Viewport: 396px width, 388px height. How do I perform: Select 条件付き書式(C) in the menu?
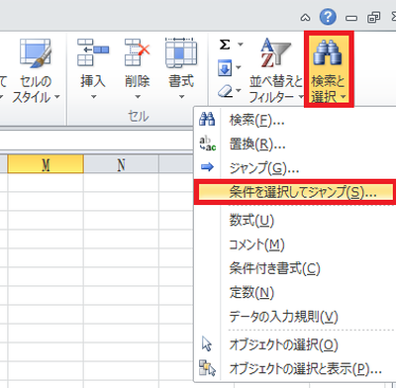pos(295,268)
